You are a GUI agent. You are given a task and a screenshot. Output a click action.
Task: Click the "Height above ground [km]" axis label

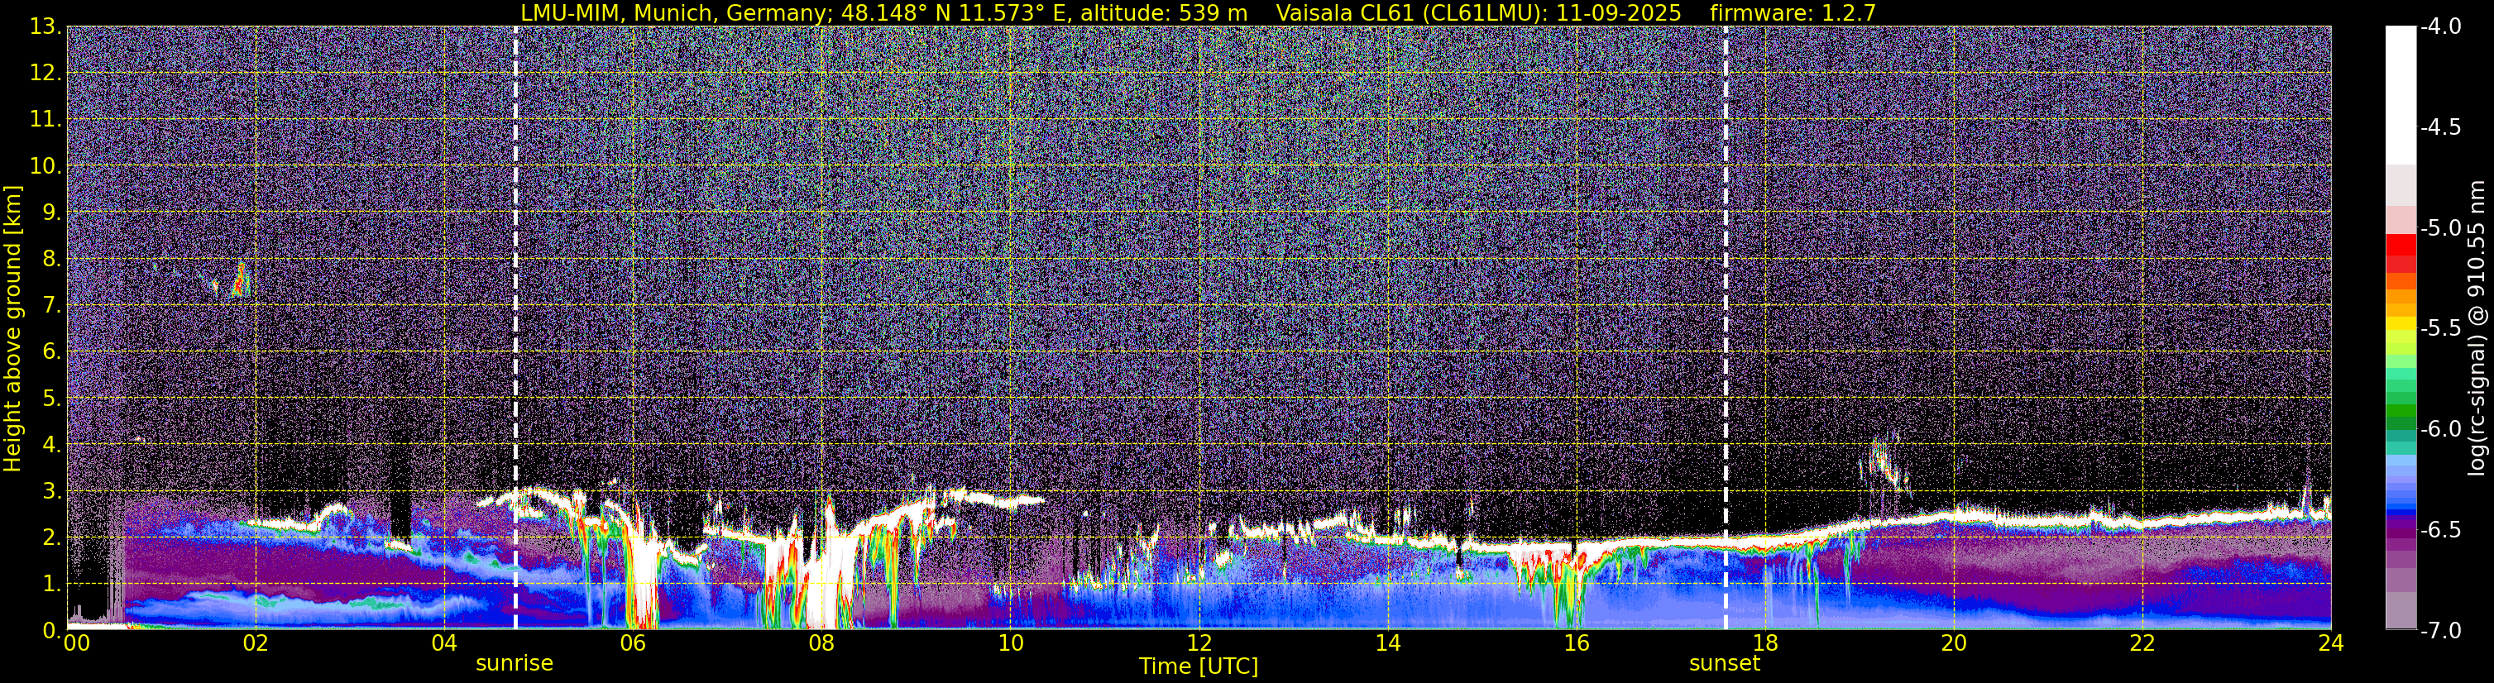[x=12, y=329]
